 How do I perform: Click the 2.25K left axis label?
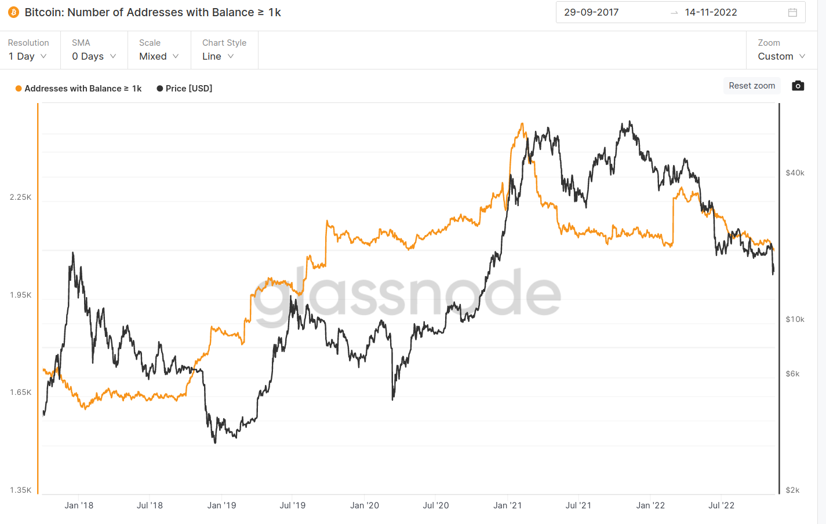coord(21,197)
